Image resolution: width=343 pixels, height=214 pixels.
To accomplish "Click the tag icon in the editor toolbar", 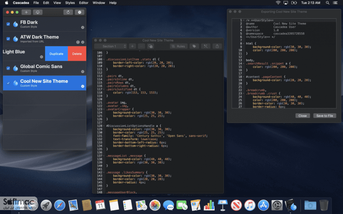I will (x=194, y=46).
